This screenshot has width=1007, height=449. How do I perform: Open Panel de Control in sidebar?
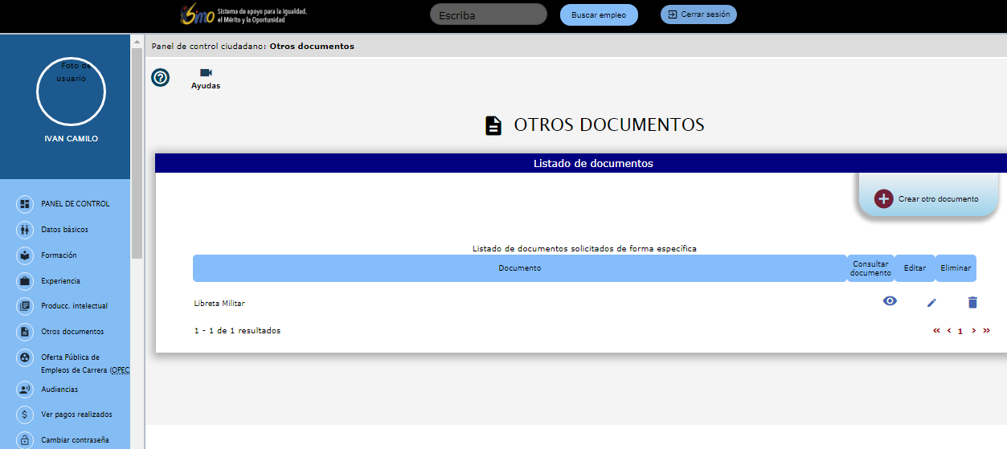pyautogui.click(x=75, y=204)
